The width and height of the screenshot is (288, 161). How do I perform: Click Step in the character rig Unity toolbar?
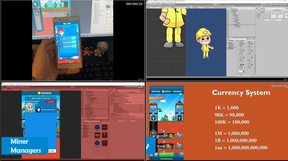pos(219,4)
